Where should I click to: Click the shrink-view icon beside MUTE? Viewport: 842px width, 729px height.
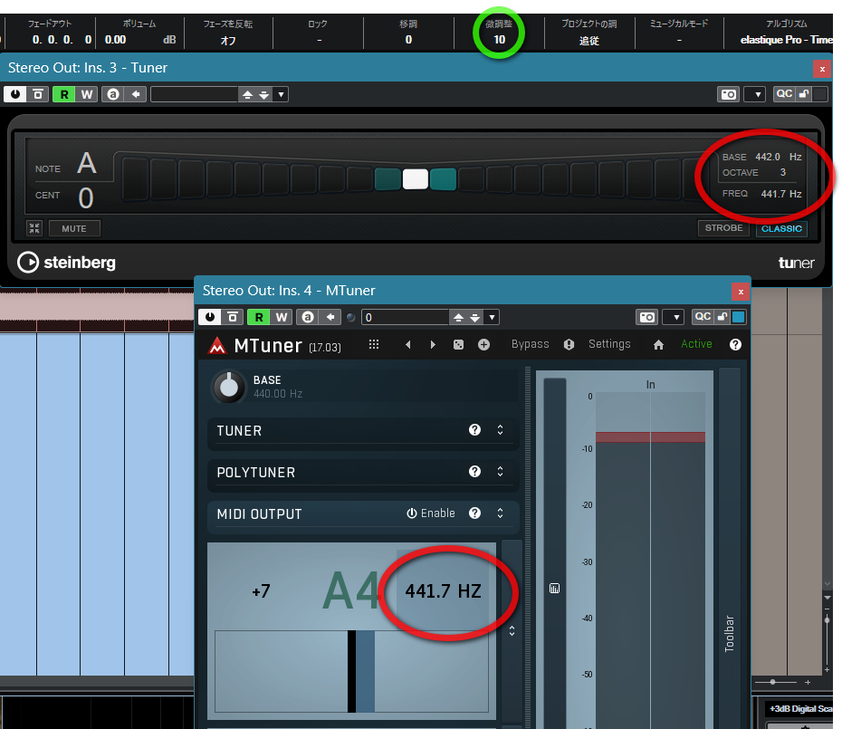click(34, 228)
